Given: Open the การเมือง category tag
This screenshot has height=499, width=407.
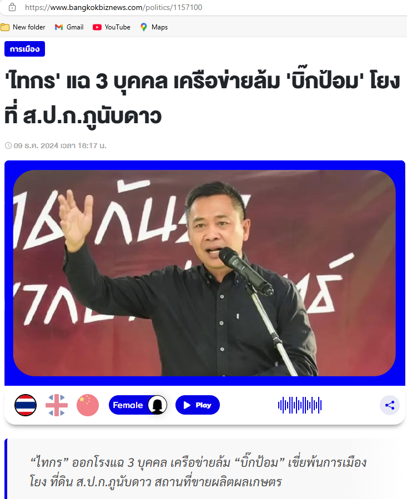Looking at the screenshot, I should (x=24, y=49).
